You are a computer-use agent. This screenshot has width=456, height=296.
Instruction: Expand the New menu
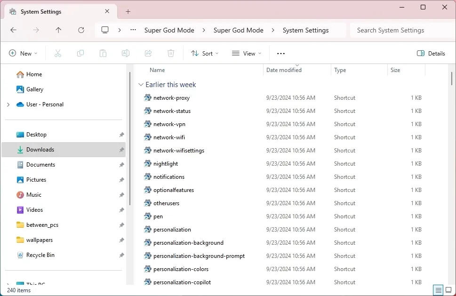23,53
